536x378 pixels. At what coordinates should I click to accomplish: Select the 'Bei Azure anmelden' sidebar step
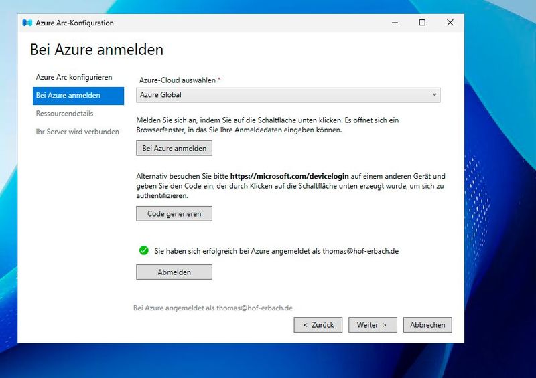pos(78,96)
